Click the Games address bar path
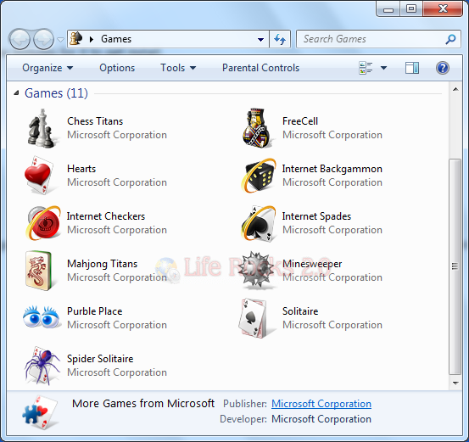The image size is (469, 442). pyautogui.click(x=116, y=39)
